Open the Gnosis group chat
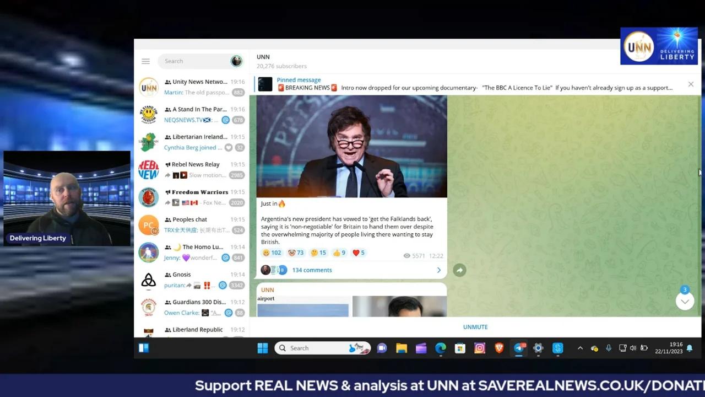Screen dimensions: 705x397 pos(192,280)
